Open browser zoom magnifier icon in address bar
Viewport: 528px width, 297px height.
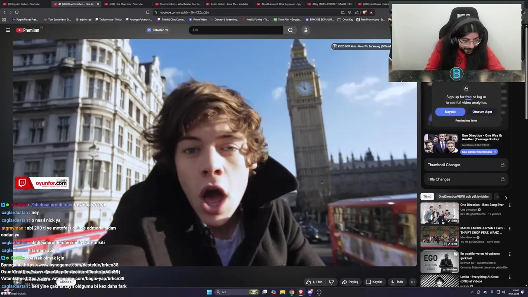point(350,12)
